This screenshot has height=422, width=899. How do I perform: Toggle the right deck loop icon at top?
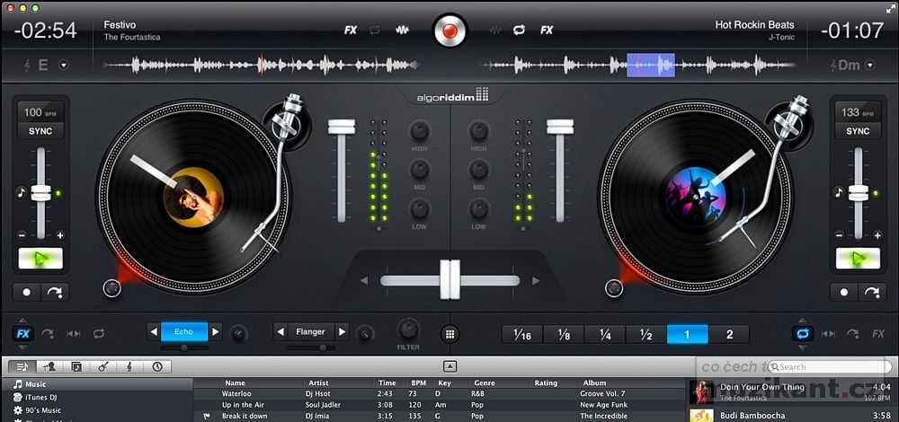520,30
